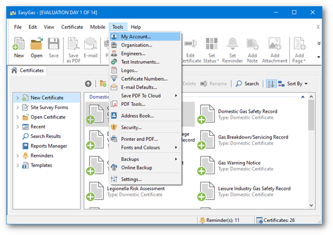Choose Certificate Numbers in Tools menu
Viewport: 333px width, 235px height.
tap(145, 79)
